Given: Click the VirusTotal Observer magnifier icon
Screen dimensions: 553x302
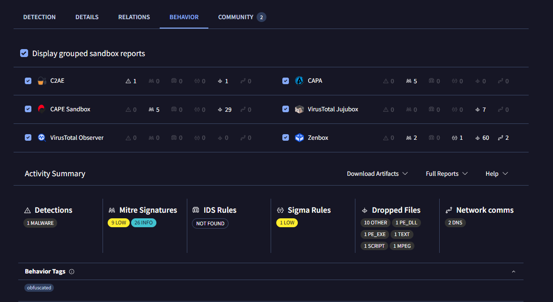Looking at the screenshot, I should click(x=42, y=137).
